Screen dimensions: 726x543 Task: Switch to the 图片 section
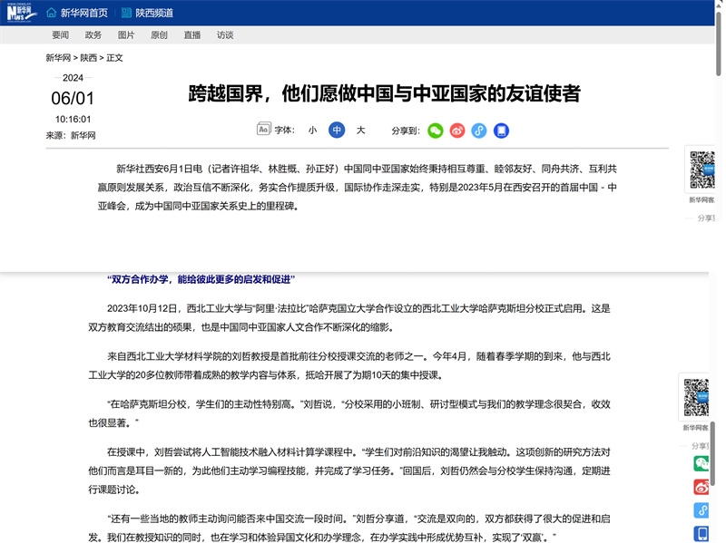pos(125,35)
